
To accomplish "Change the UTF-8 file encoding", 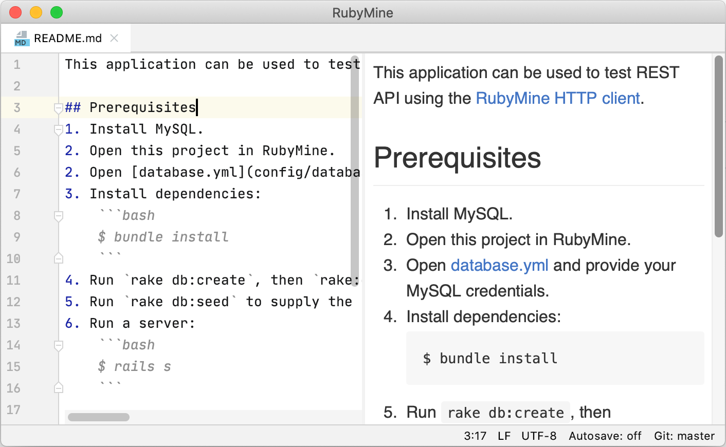I will (538, 436).
